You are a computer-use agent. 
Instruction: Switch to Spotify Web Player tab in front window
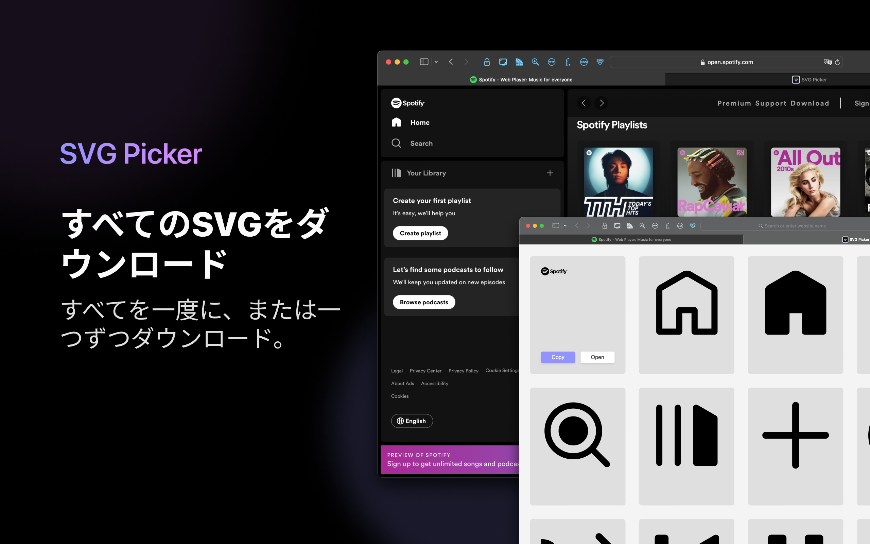(x=631, y=240)
